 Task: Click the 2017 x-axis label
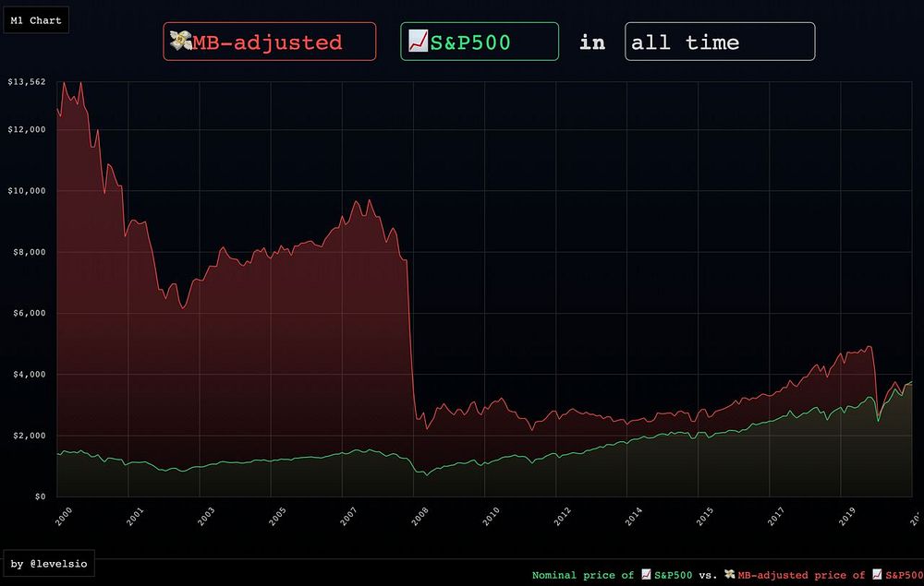(x=776, y=516)
